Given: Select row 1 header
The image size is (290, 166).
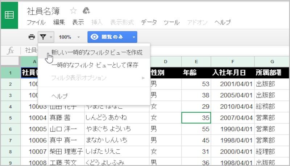Looking at the screenshot, I should 11,73.
